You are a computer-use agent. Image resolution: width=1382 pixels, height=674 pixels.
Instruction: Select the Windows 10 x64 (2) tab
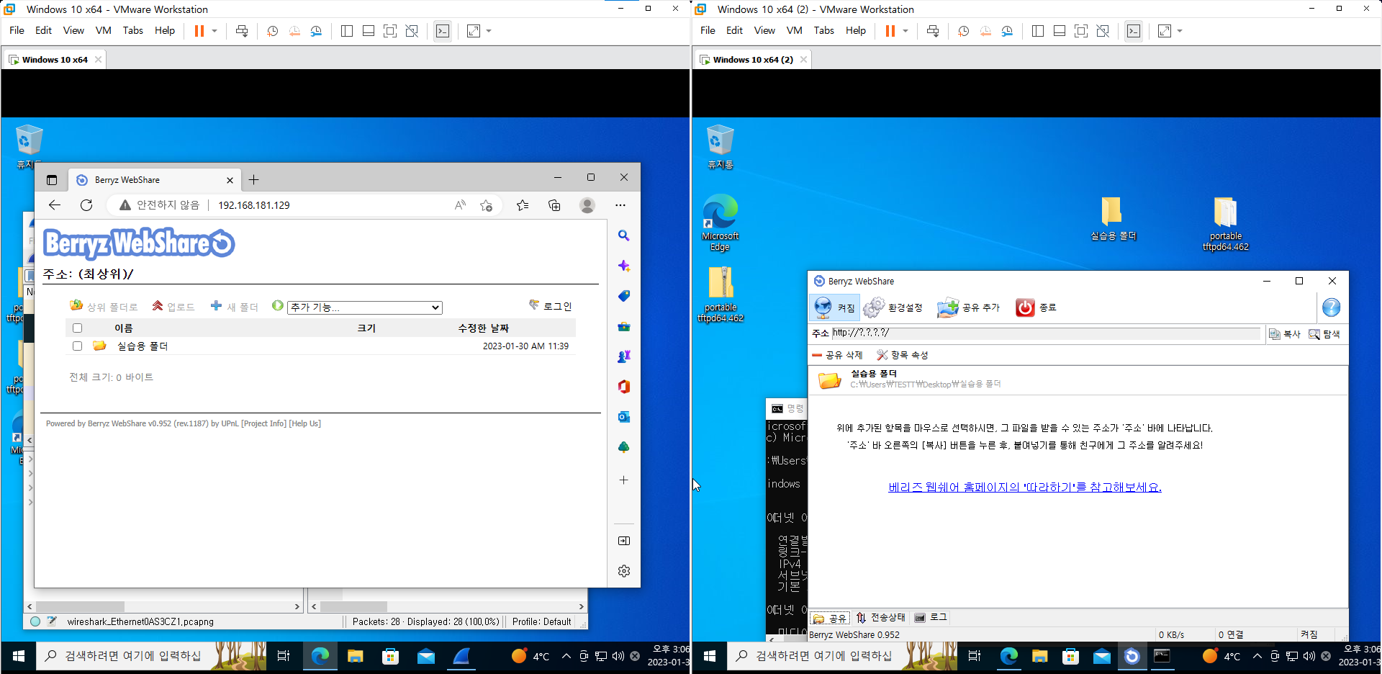[x=752, y=60]
